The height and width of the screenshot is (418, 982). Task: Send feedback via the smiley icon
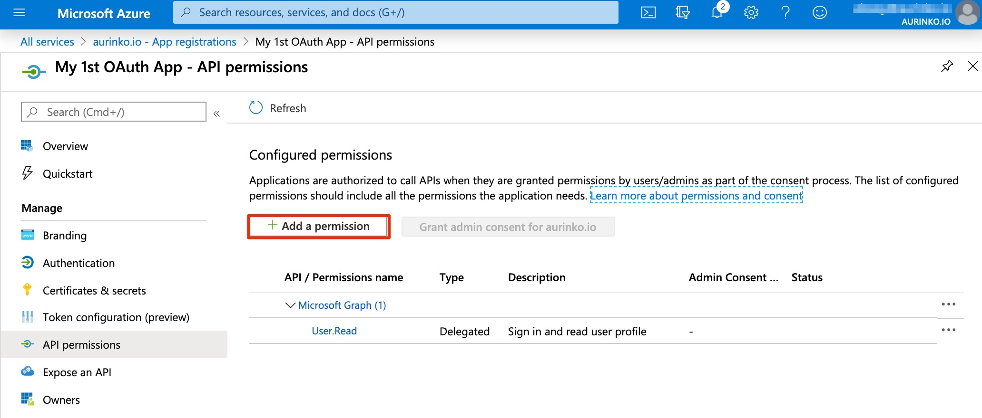click(x=819, y=13)
